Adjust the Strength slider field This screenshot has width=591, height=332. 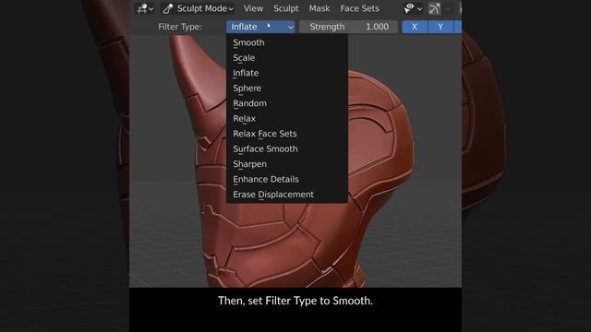pyautogui.click(x=348, y=27)
